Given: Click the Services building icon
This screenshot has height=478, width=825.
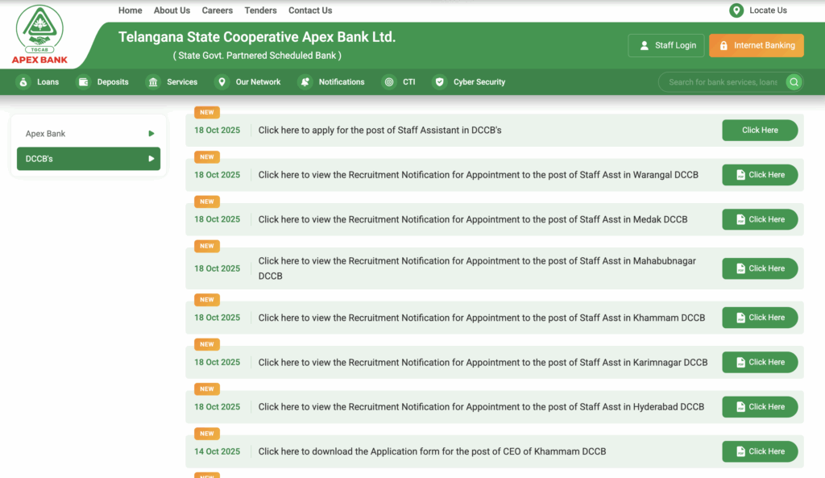Looking at the screenshot, I should (x=151, y=81).
